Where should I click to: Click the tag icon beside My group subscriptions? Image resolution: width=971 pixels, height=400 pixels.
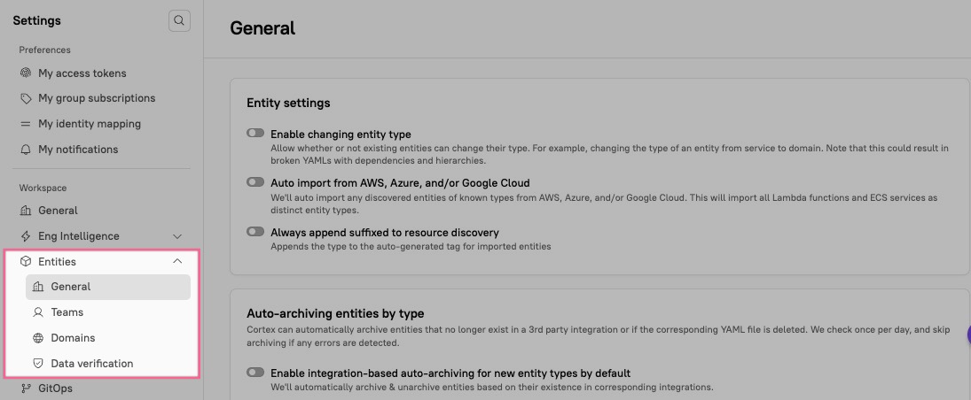pos(26,98)
